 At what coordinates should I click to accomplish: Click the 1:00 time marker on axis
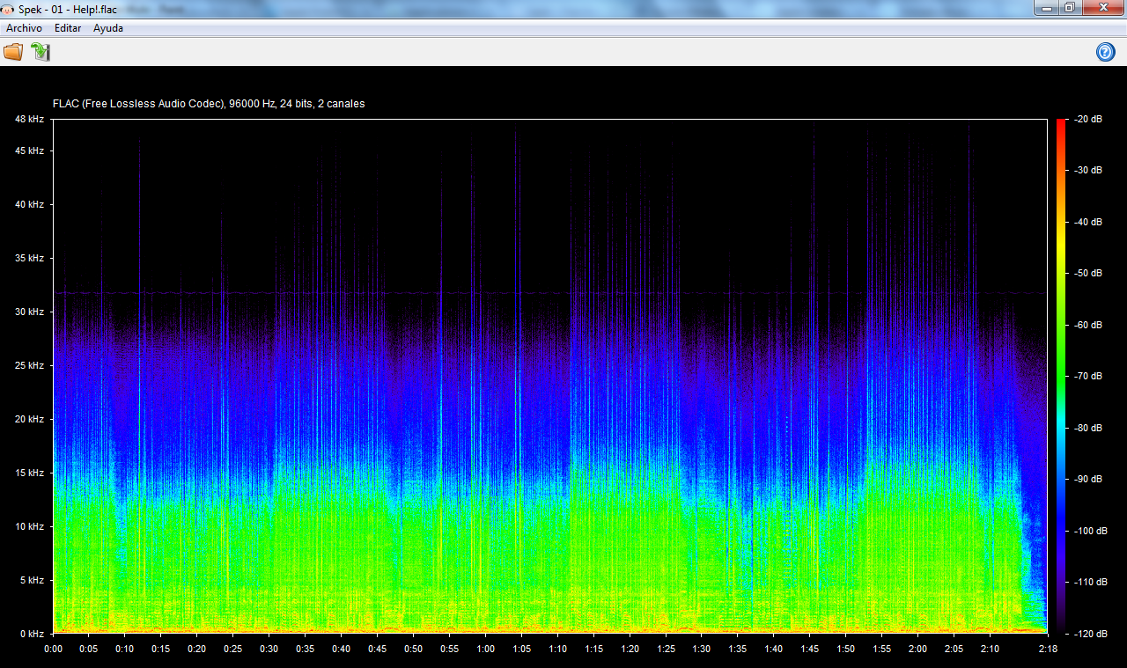click(x=485, y=649)
